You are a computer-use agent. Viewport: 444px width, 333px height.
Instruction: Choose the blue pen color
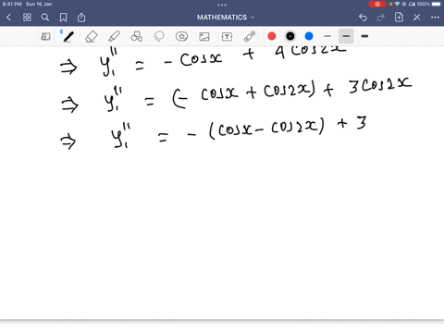309,36
